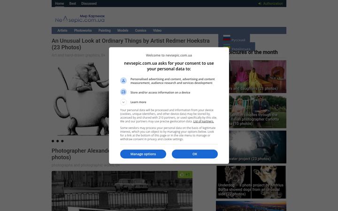338x211 pixels.
Task: Click the Store and/or access information text
Action: click(x=160, y=92)
